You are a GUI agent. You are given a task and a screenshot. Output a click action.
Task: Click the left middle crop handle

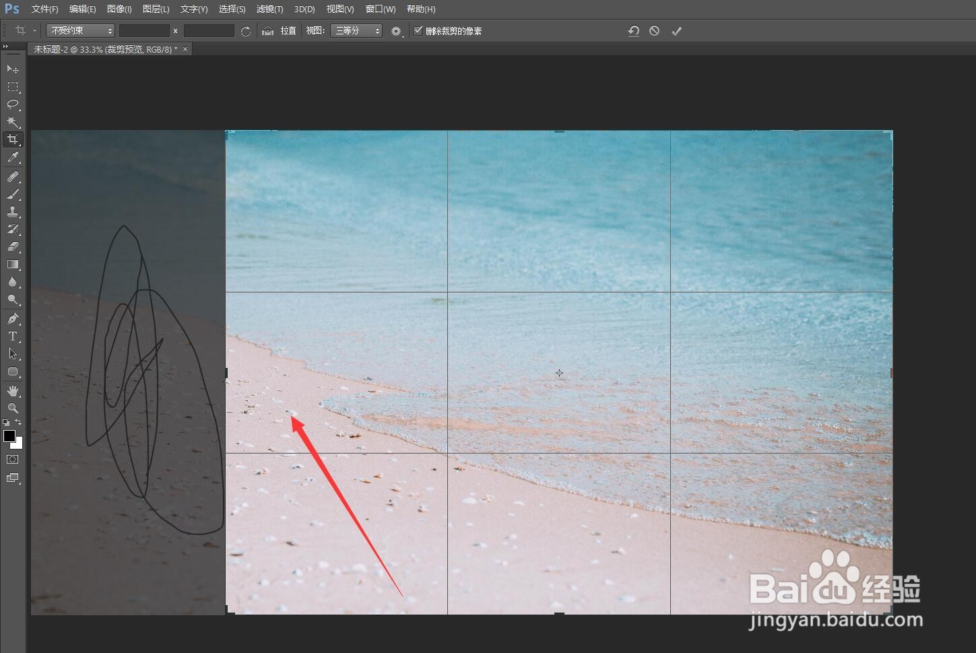coord(226,373)
